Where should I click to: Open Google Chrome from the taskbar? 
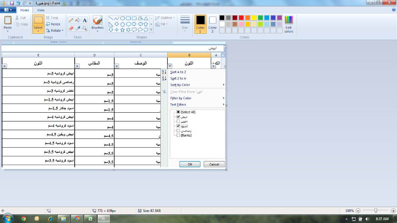(x=23, y=219)
